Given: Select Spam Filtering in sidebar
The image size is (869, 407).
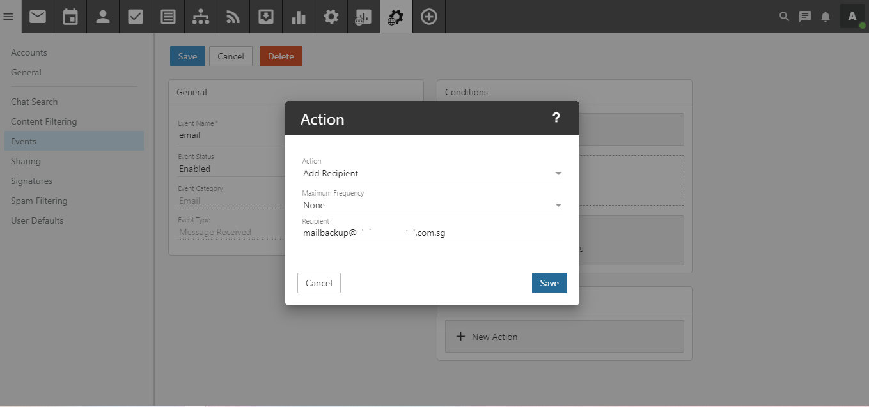Looking at the screenshot, I should click(39, 201).
